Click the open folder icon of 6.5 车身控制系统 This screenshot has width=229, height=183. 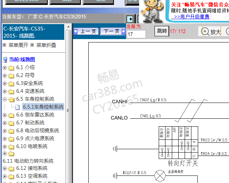tap(11, 99)
